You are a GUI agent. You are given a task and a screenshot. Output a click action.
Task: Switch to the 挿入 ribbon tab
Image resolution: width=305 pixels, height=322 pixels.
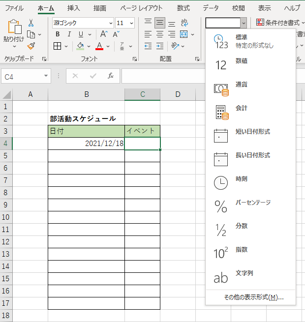pos(73,8)
